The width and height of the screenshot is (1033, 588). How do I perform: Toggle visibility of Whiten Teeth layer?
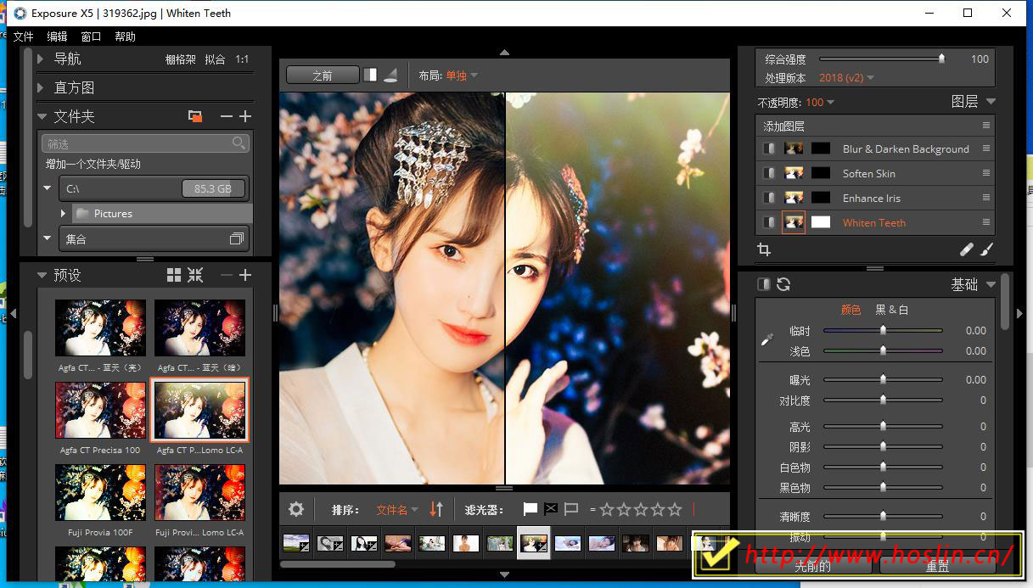coord(768,222)
